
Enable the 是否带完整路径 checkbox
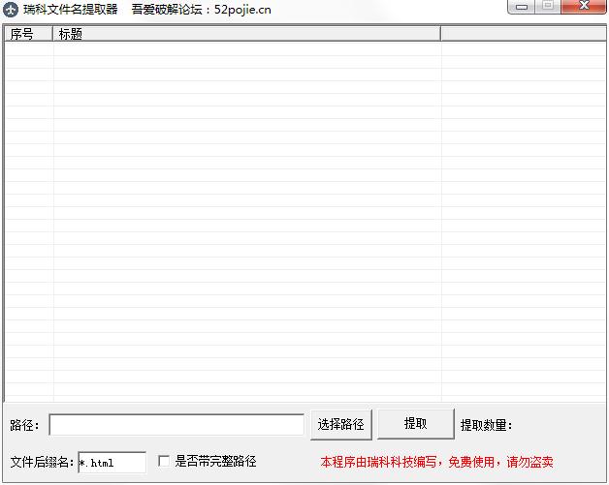[164, 462]
